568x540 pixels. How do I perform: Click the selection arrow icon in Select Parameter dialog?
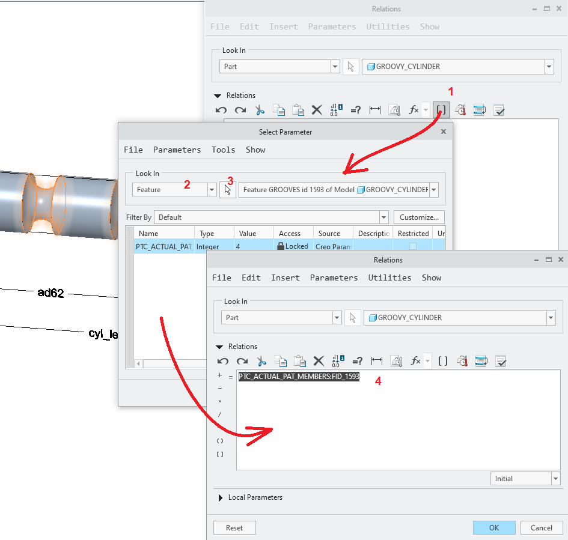pos(228,190)
